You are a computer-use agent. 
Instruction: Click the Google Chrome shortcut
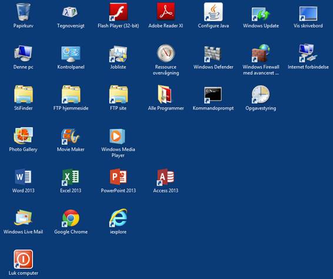[71, 218]
